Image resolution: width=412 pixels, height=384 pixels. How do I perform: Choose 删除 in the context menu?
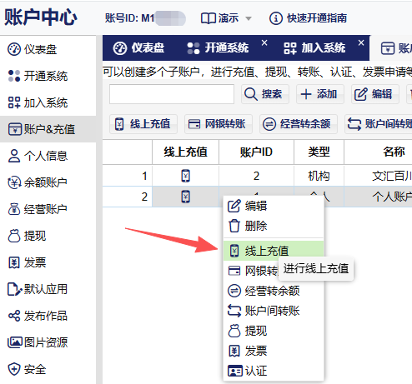tap(274, 226)
